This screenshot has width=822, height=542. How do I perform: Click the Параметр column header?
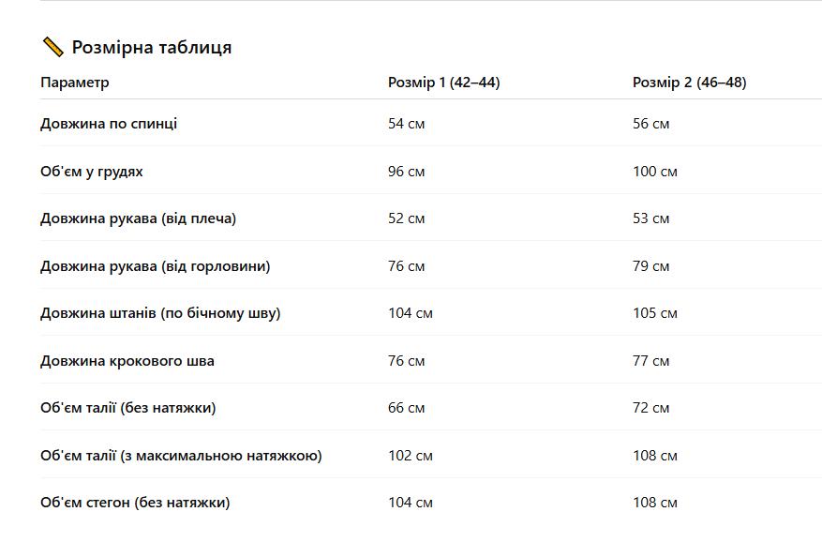tap(74, 83)
